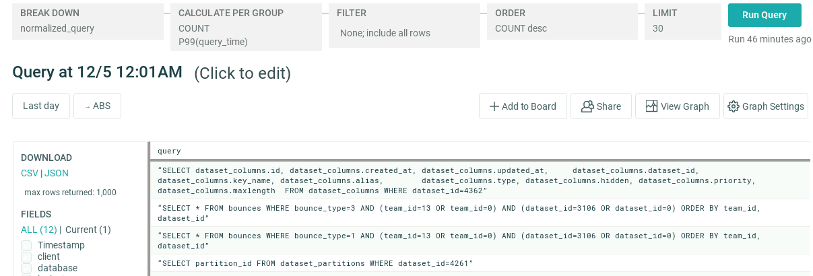Click the plus icon on Add to Board
This screenshot has height=276, width=813.
click(494, 106)
